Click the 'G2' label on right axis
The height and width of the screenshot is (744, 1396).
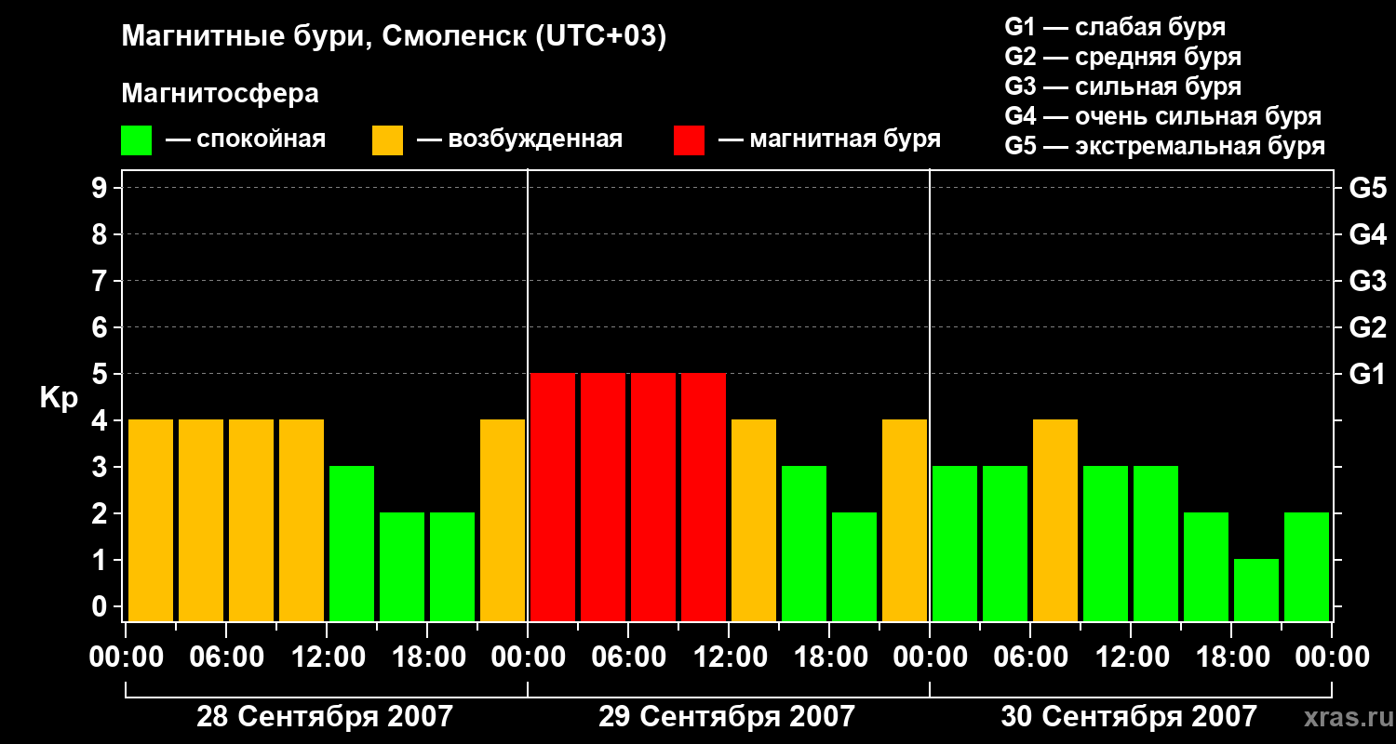[x=1367, y=328]
